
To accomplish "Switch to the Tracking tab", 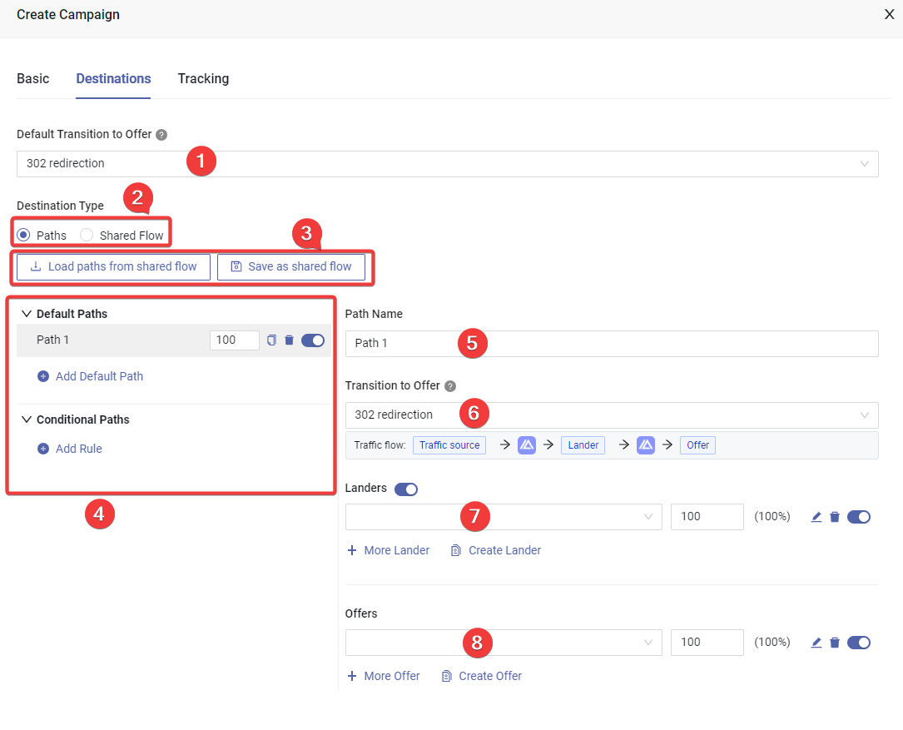I will coord(203,79).
